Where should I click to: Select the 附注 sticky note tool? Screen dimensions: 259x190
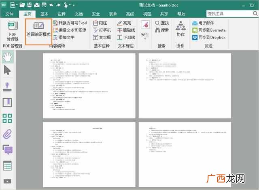tap(100, 23)
